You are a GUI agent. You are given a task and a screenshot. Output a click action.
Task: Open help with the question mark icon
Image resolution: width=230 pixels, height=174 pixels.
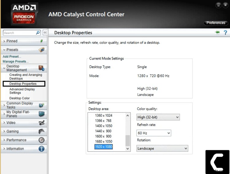point(225,32)
